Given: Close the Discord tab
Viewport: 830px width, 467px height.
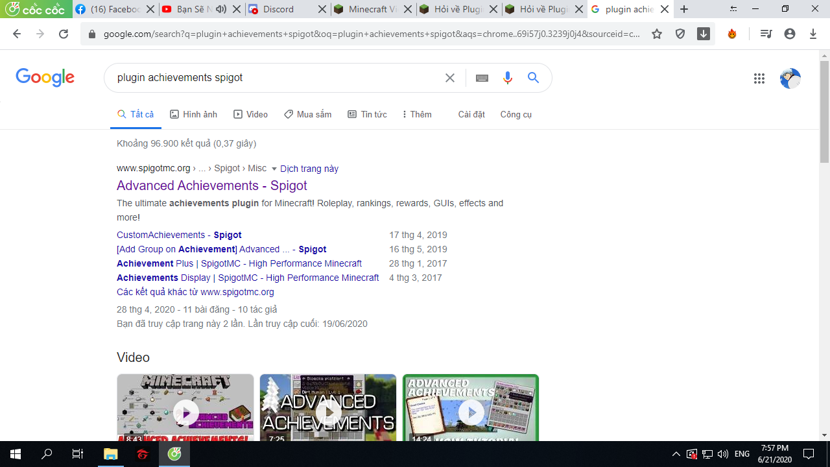Looking at the screenshot, I should point(321,9).
